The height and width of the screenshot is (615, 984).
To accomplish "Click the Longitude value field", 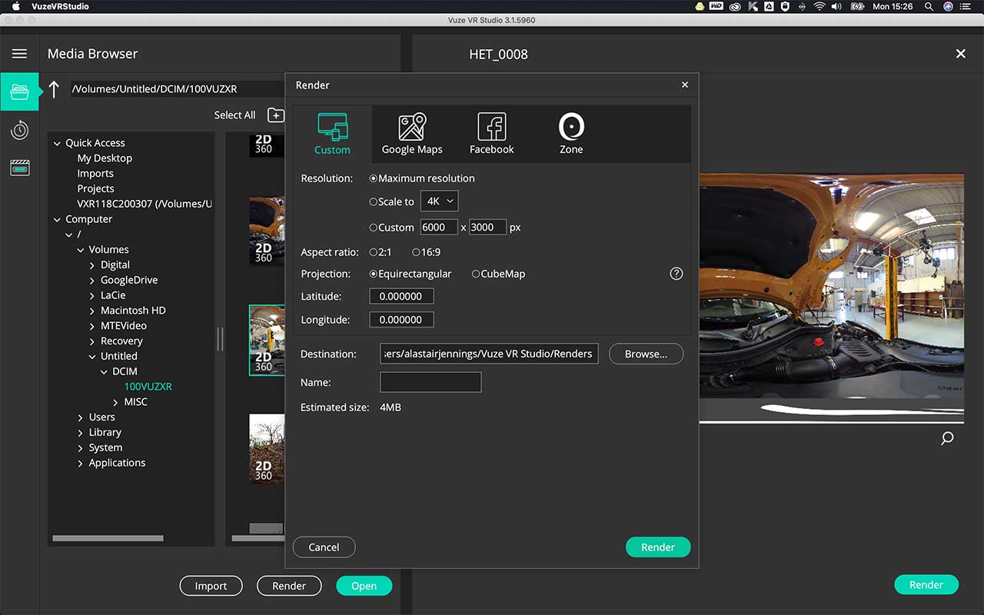I will [x=401, y=319].
